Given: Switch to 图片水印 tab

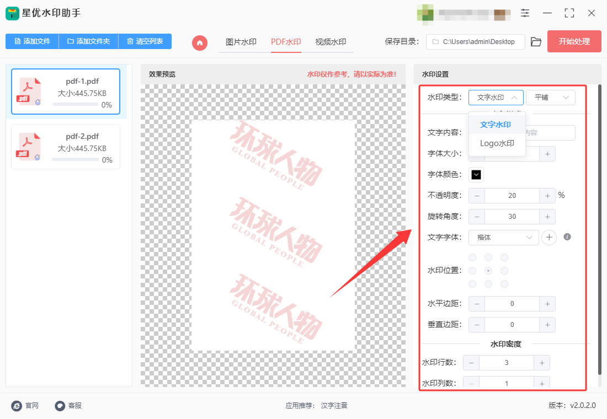Looking at the screenshot, I should tap(241, 42).
